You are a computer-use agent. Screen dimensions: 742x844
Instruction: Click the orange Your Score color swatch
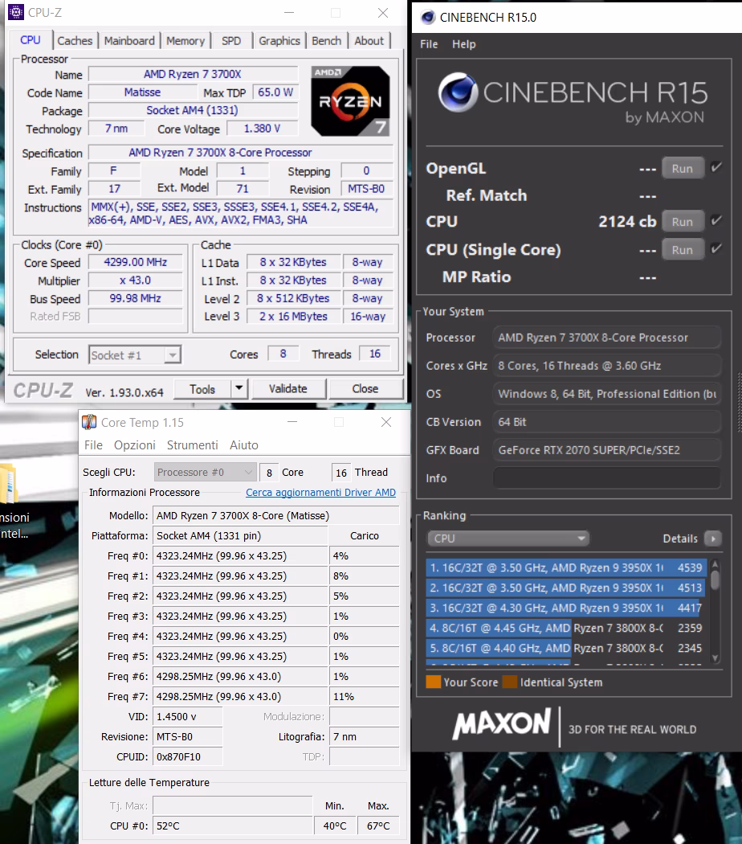click(434, 682)
